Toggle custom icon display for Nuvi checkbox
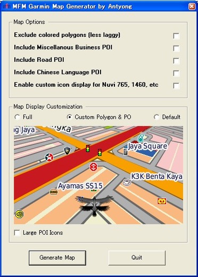The width and height of the screenshot is (198, 277). tap(176, 86)
